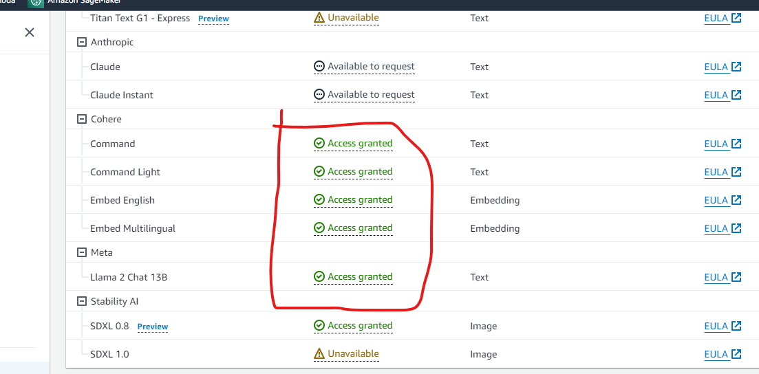Open EULA link for Titan Text G1 - Express
The image size is (759, 374).
723,19
